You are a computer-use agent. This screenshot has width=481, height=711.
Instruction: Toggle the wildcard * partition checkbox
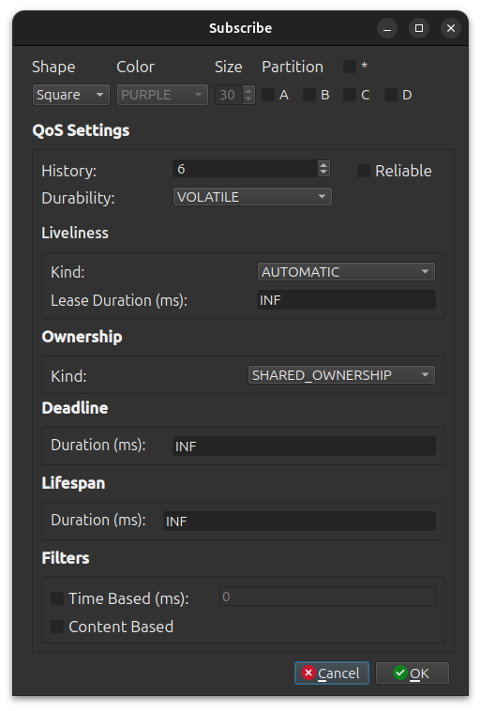[350, 67]
